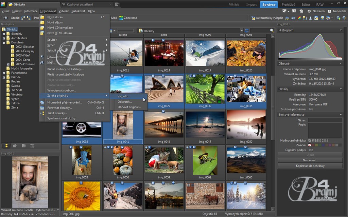348x217 pixels.
Task: Click the Nastavení... button in the info panel
Action: pos(310,160)
